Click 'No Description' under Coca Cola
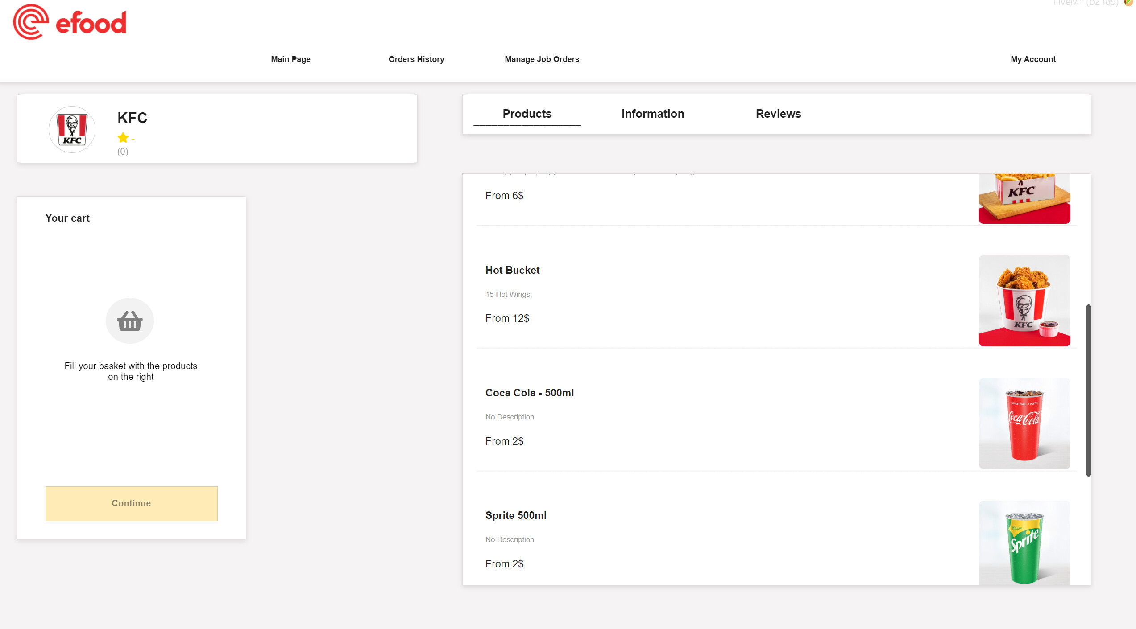Viewport: 1136px width, 629px height. pyautogui.click(x=510, y=417)
